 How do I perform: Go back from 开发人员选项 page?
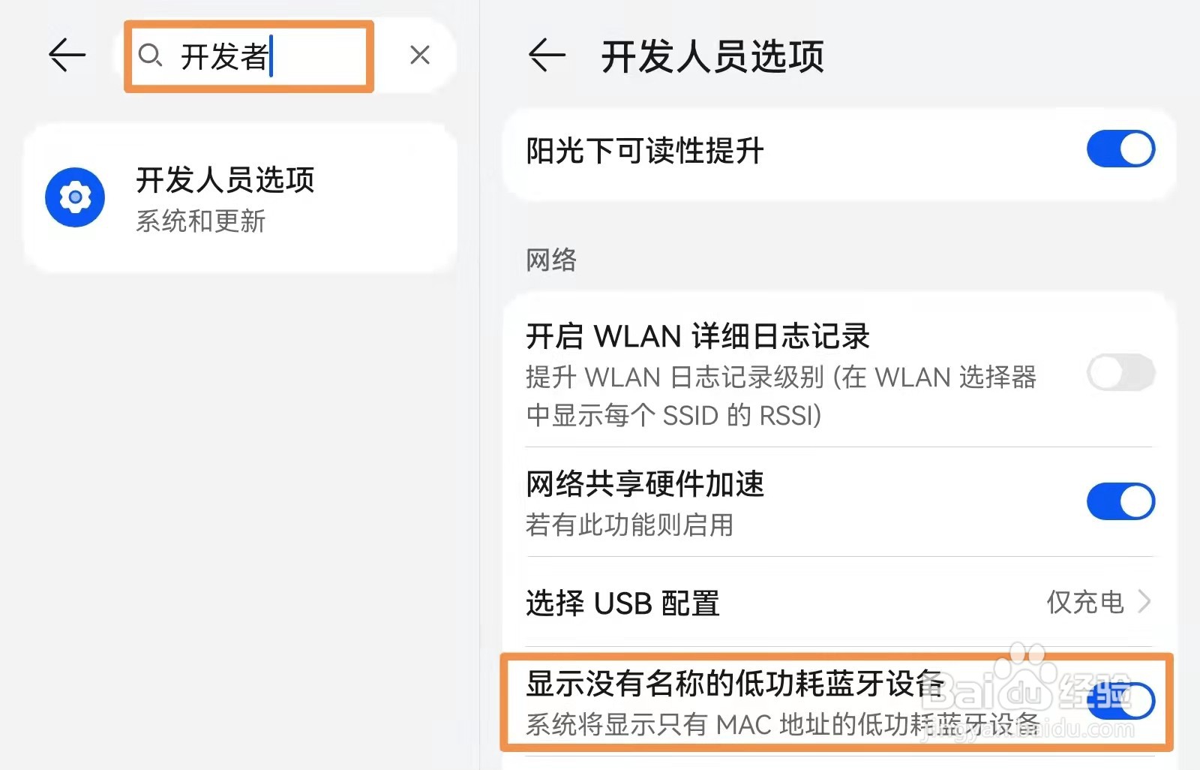[x=547, y=55]
